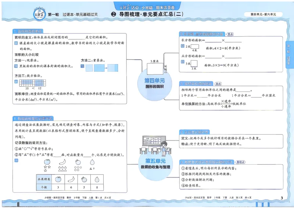The height and width of the screenshot is (208, 294).
Task: Click the overlapping blue squares illustration for 重叠法
Action: click(x=102, y=68)
